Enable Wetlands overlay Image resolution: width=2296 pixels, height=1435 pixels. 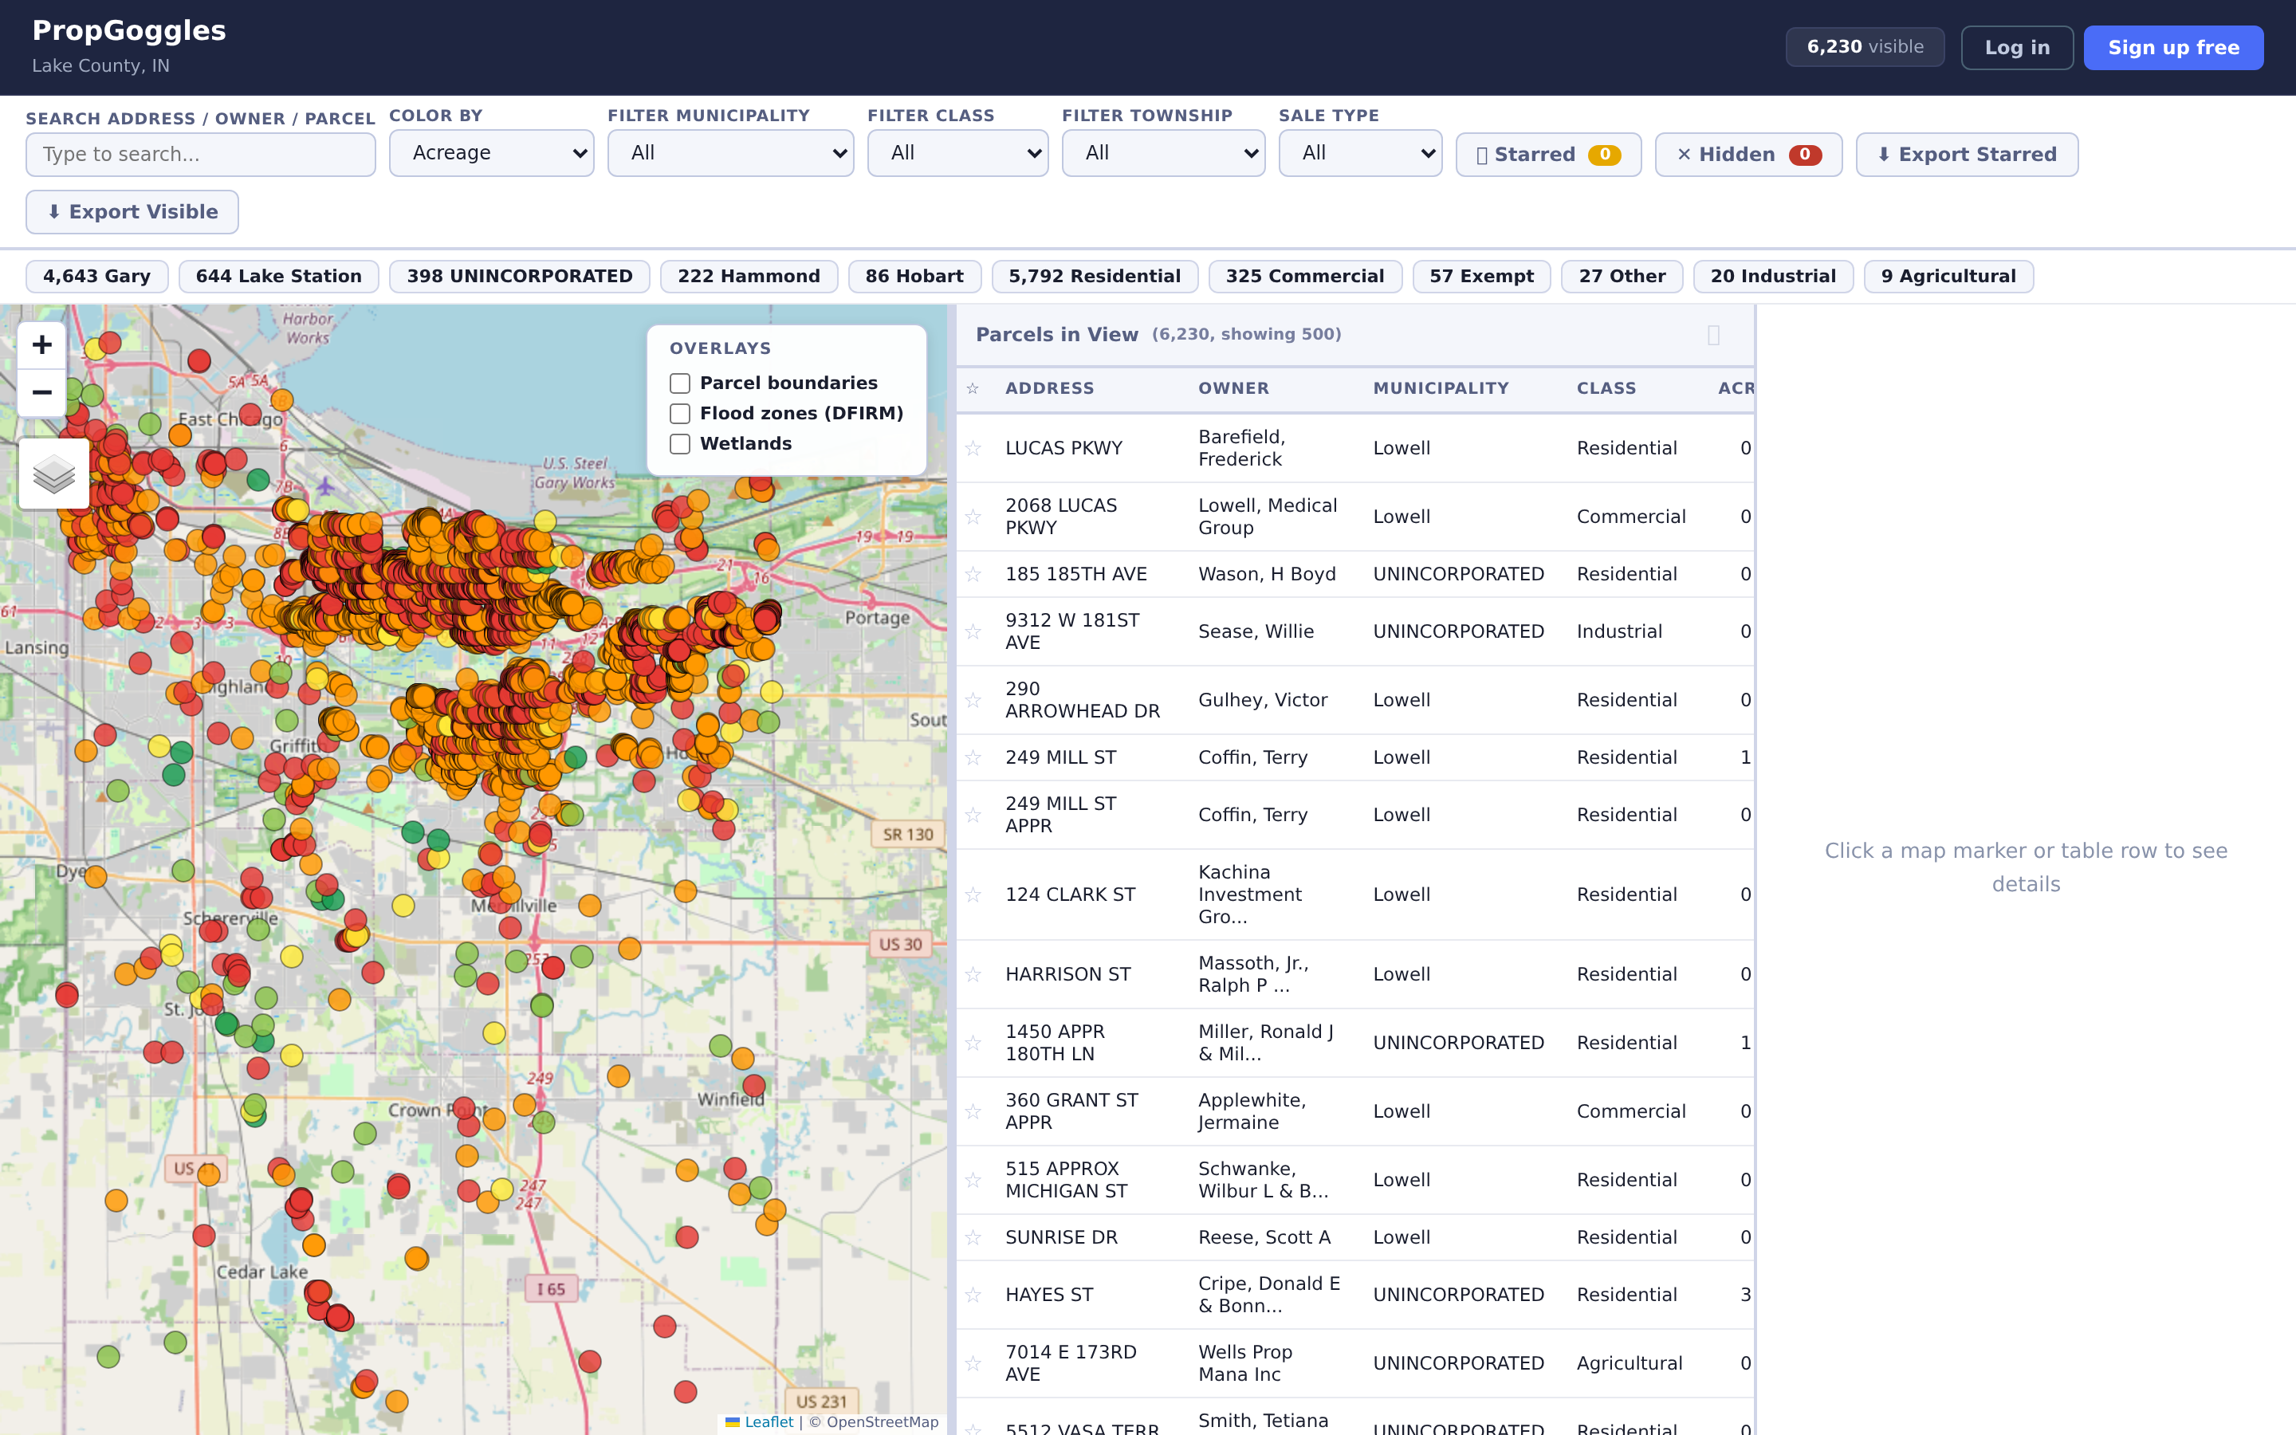(679, 444)
